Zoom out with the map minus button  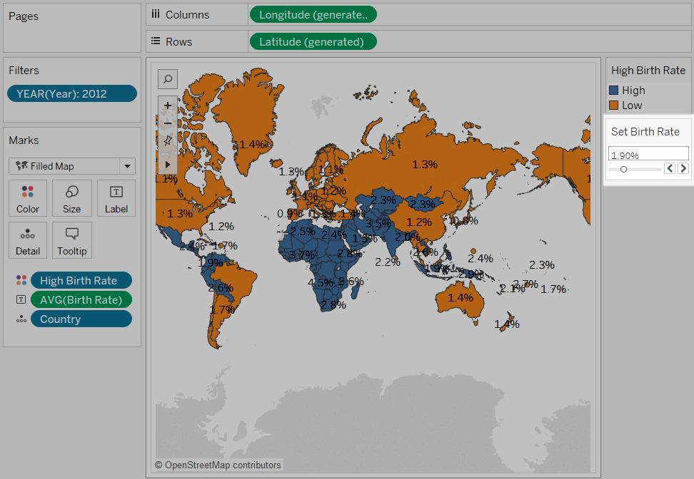[x=168, y=123]
